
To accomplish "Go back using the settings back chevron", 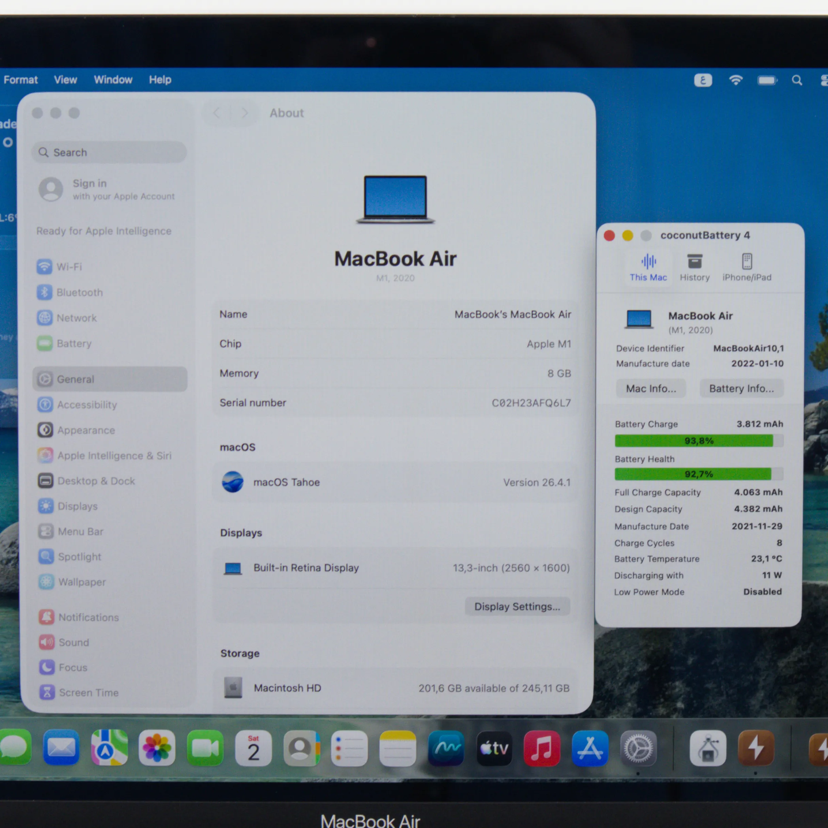I will (x=217, y=113).
